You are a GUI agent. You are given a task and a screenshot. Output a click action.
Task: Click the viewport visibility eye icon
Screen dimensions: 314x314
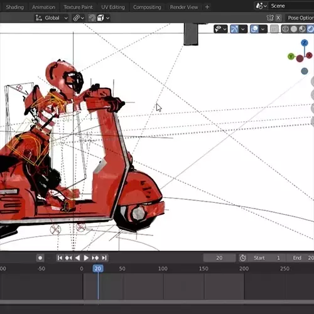[x=218, y=29]
